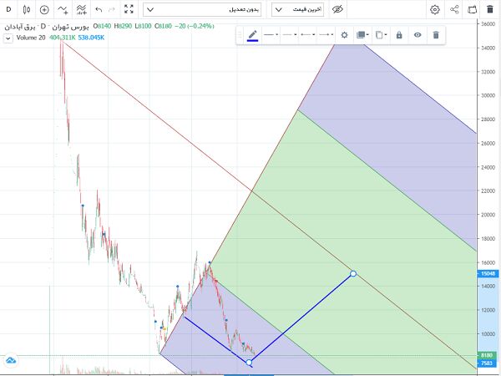
Task: Change line color with pencil swatch
Action: (252, 35)
